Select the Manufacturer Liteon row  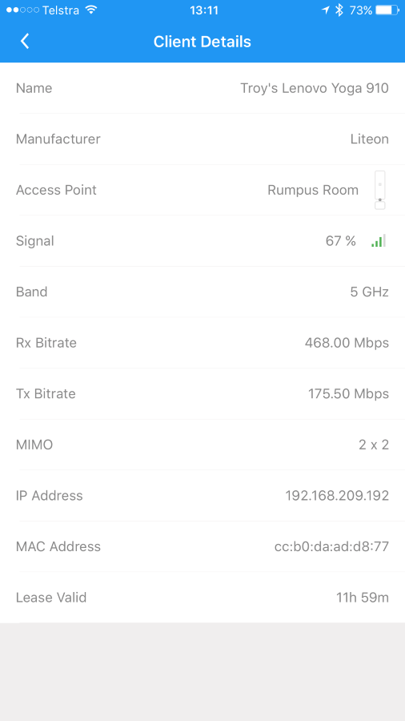(202, 139)
